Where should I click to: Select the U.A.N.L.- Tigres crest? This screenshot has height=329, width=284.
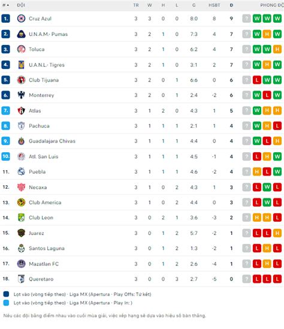pyautogui.click(x=21, y=65)
